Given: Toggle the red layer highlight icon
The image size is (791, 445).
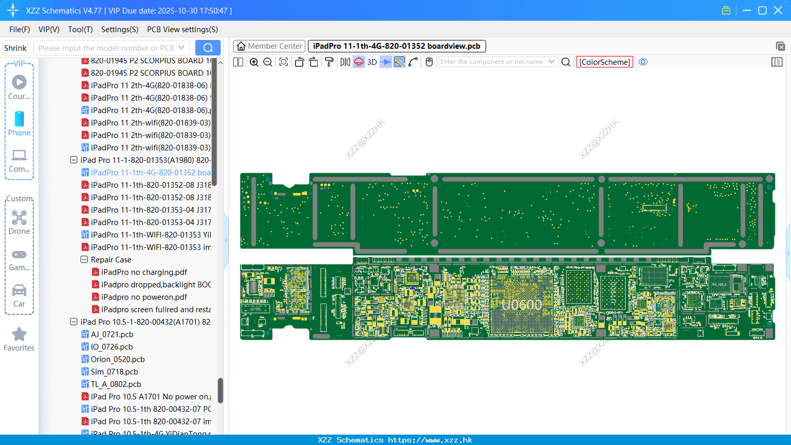Looking at the screenshot, I should 359,62.
